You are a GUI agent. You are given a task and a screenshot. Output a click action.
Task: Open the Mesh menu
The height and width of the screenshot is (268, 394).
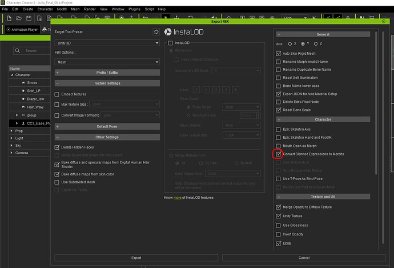(x=75, y=9)
